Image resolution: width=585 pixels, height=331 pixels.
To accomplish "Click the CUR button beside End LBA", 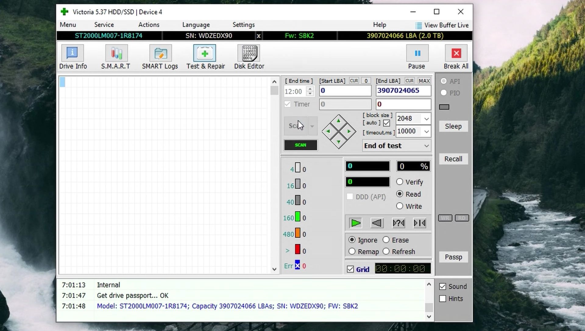I will [409, 81].
